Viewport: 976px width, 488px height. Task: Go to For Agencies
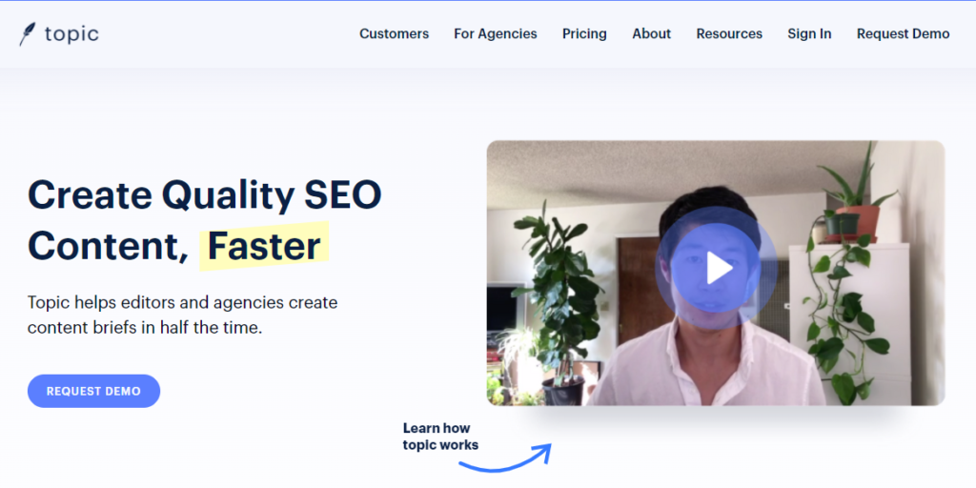496,33
